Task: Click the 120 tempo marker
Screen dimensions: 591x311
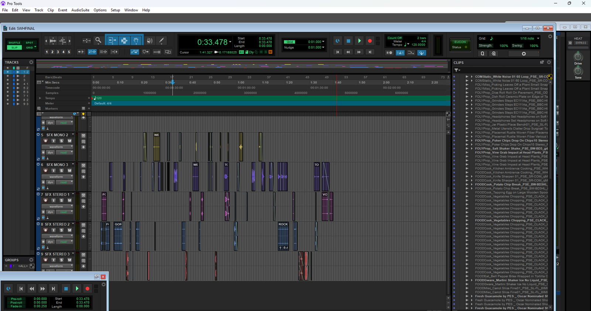Action: pos(97,98)
